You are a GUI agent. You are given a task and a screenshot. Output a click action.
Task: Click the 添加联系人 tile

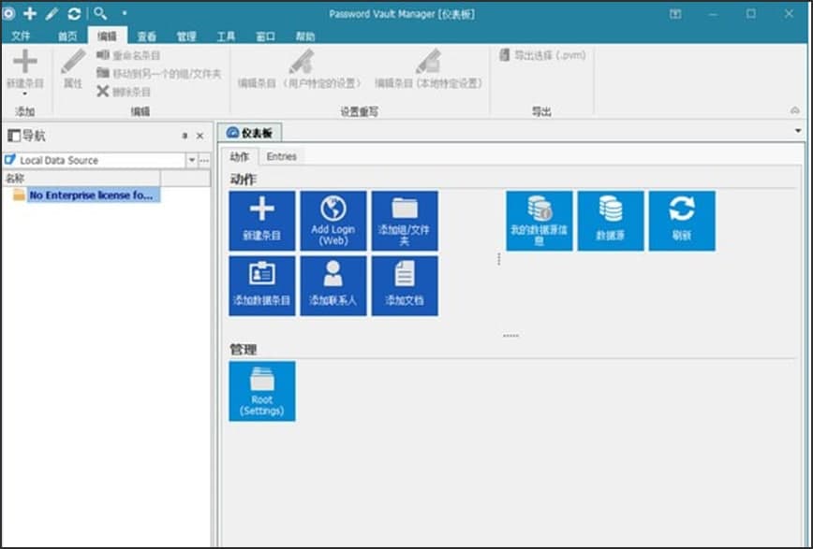[333, 285]
